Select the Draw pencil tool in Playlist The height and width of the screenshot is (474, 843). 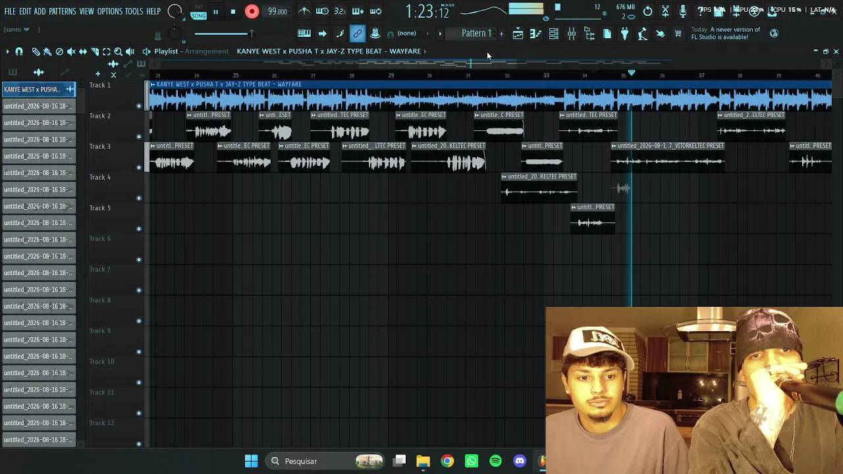(36, 51)
